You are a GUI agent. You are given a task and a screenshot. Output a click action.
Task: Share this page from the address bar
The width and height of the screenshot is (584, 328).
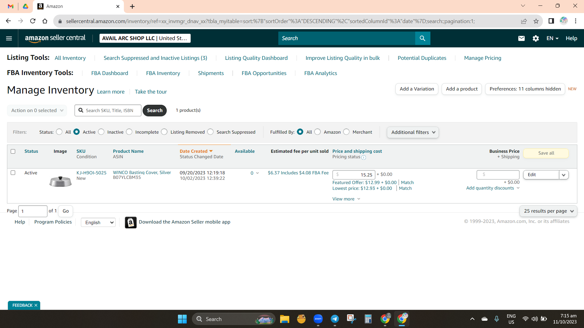pos(524,21)
